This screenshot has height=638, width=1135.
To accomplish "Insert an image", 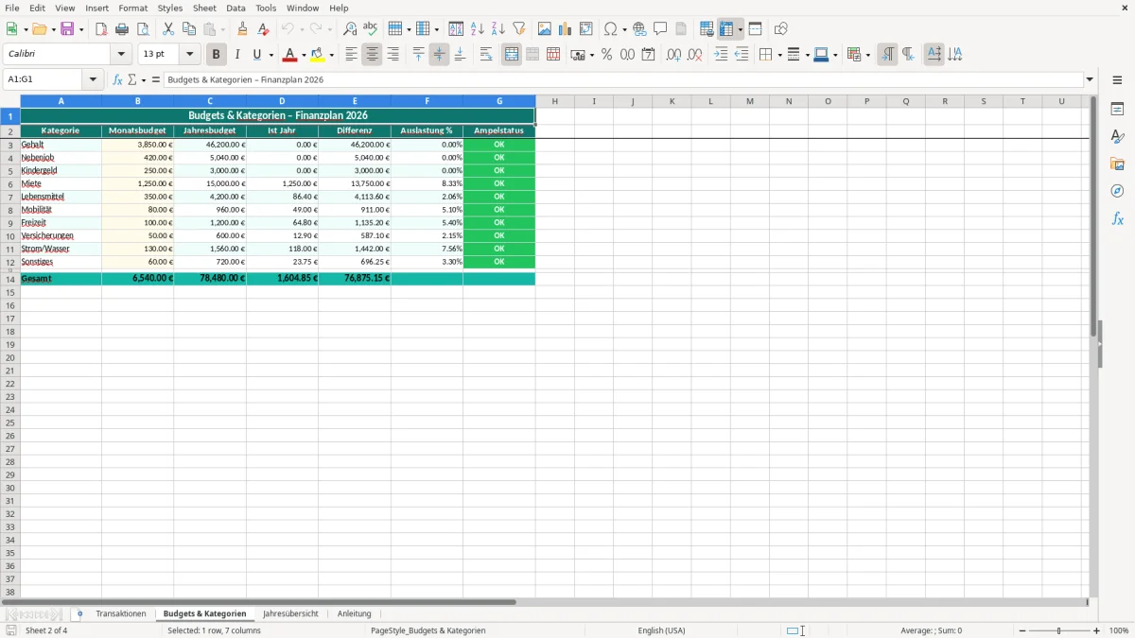I will 545,29.
